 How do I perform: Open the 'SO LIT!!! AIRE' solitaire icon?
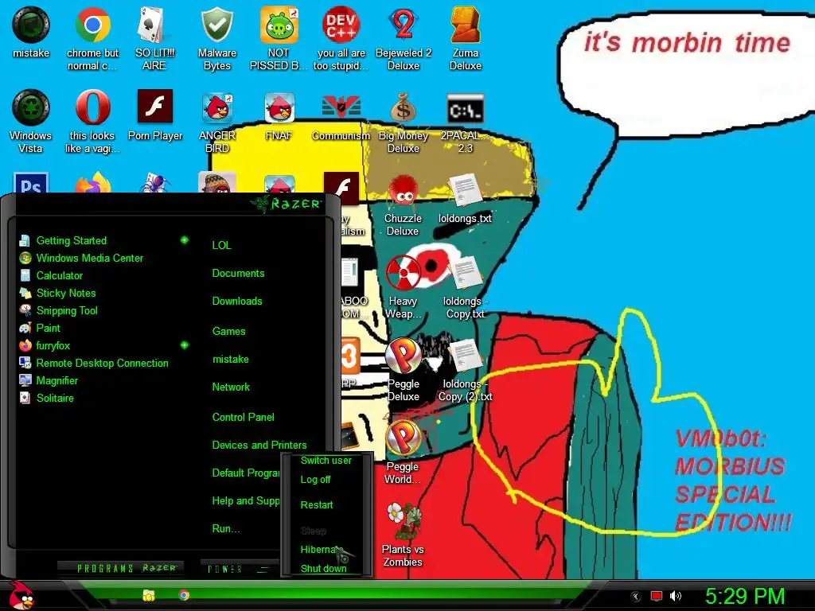[154, 38]
